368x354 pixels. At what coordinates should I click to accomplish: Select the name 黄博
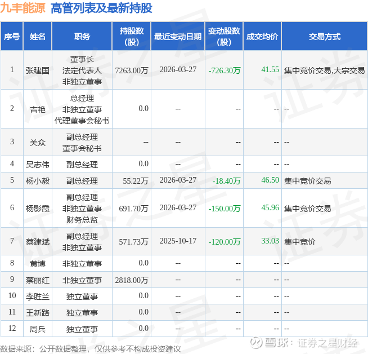[x=38, y=263]
